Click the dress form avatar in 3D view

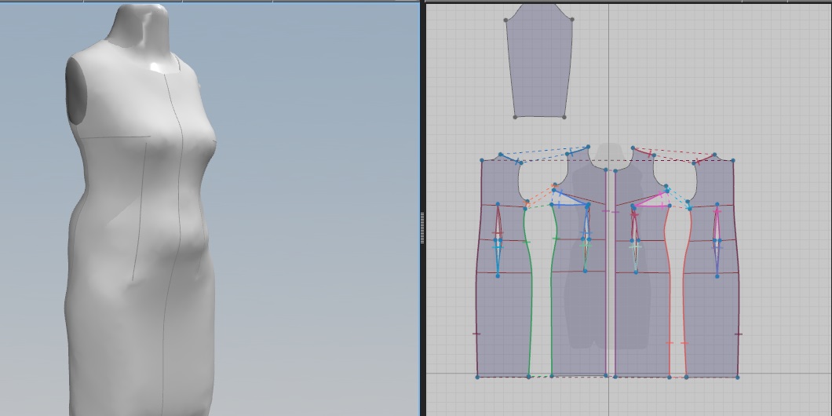(140, 212)
